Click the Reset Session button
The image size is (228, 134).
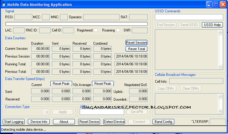click(136, 43)
